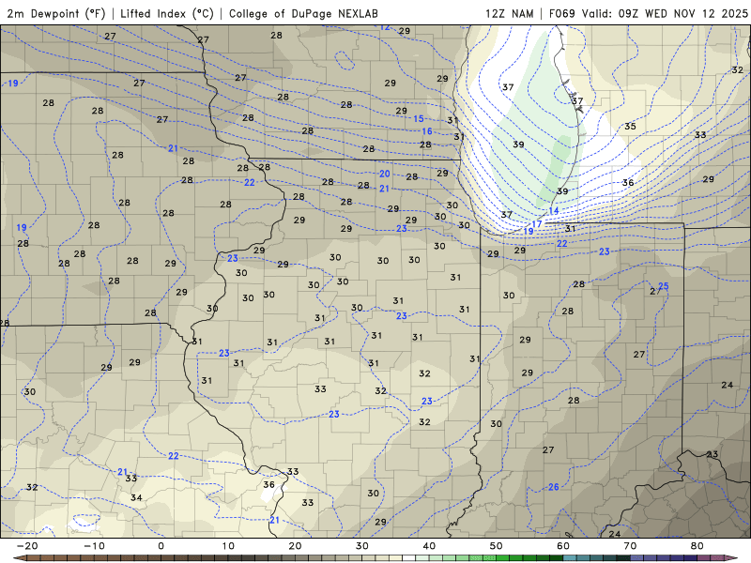Click the right arrow end of colorbar
The width and height of the screenshot is (751, 563).
coord(732,558)
